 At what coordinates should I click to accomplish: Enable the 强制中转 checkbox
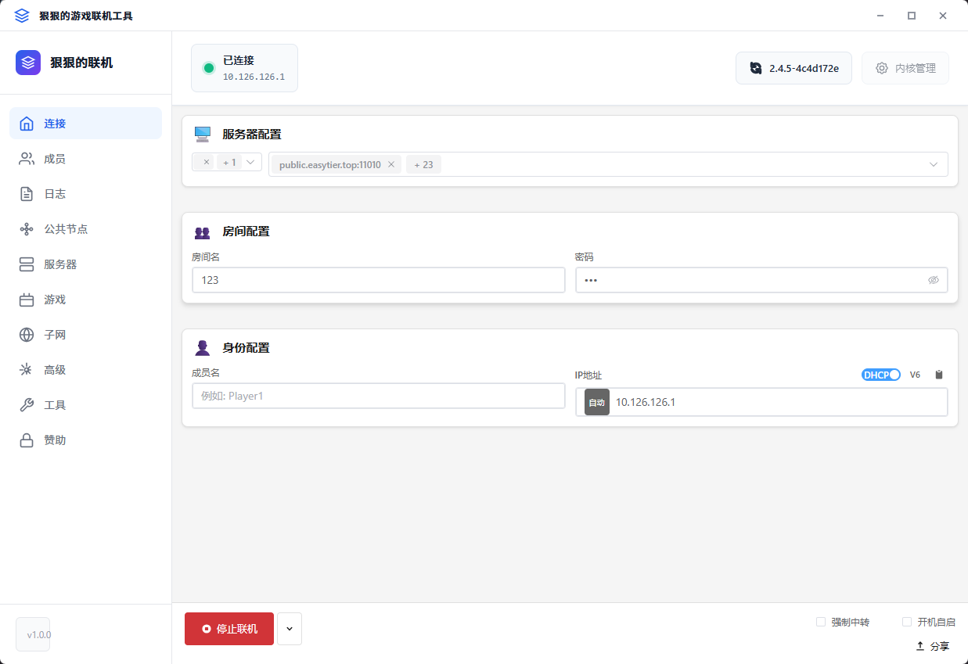click(821, 622)
